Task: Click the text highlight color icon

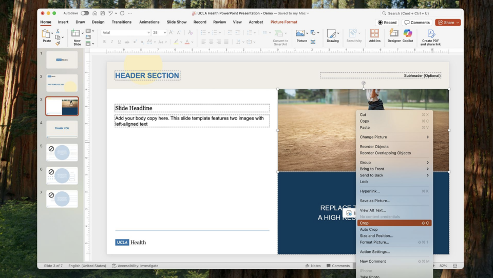Action: (176, 42)
